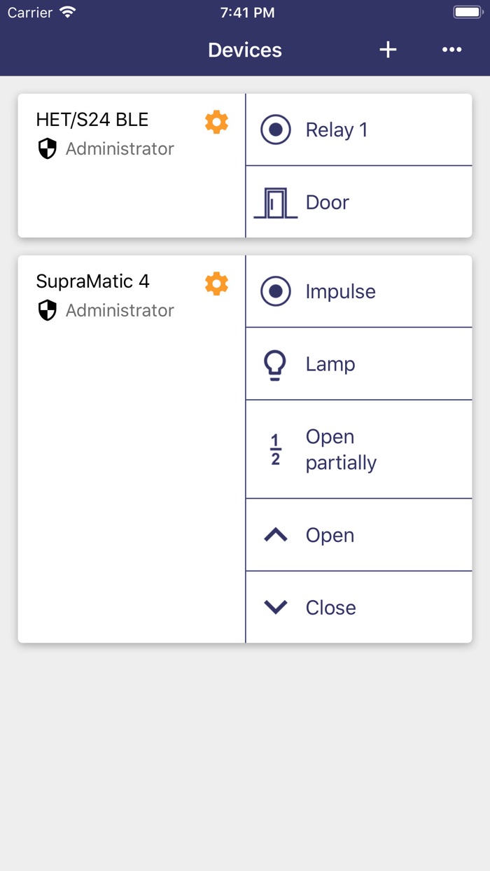
Task: Select the SupraMatic 4 device name
Action: click(93, 281)
